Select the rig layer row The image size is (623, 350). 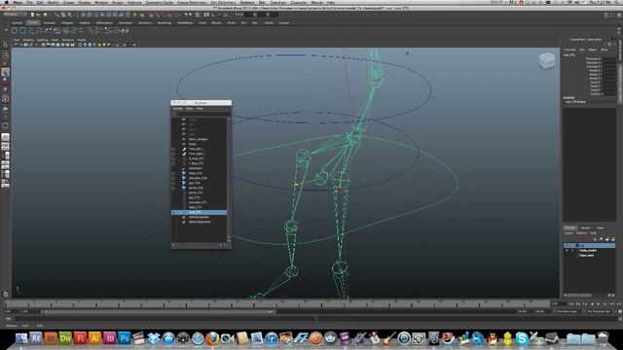pos(589,246)
